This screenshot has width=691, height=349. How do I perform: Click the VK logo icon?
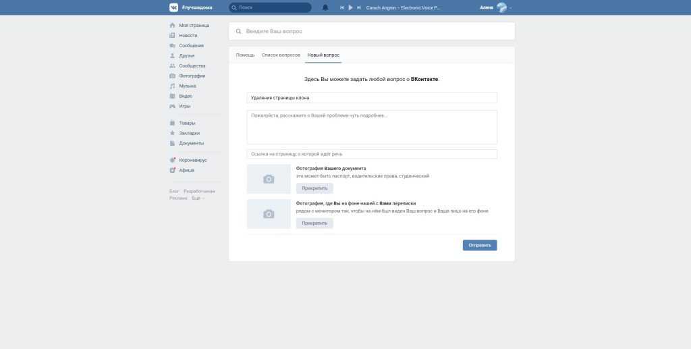173,7
